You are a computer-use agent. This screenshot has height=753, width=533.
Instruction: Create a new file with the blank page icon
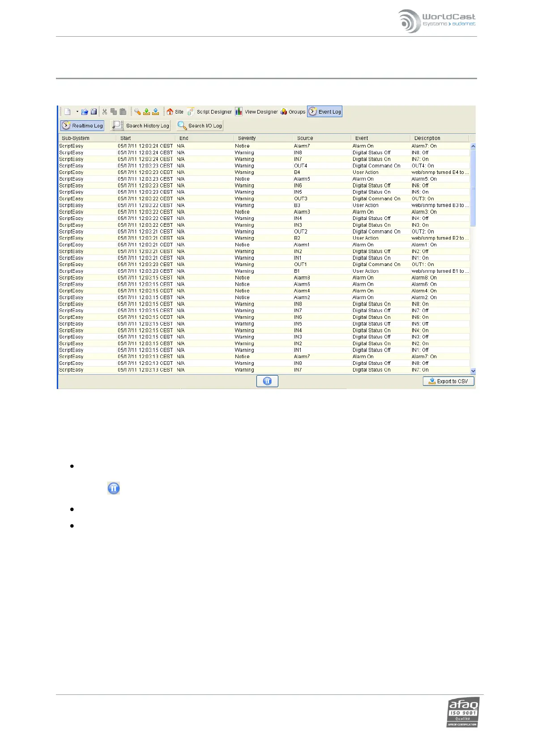[x=68, y=112]
